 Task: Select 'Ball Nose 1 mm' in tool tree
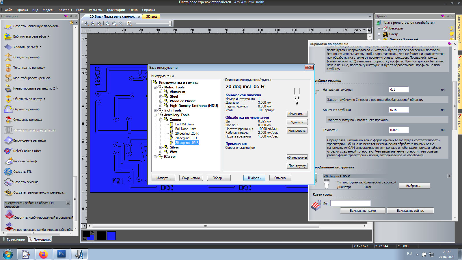[x=186, y=129]
